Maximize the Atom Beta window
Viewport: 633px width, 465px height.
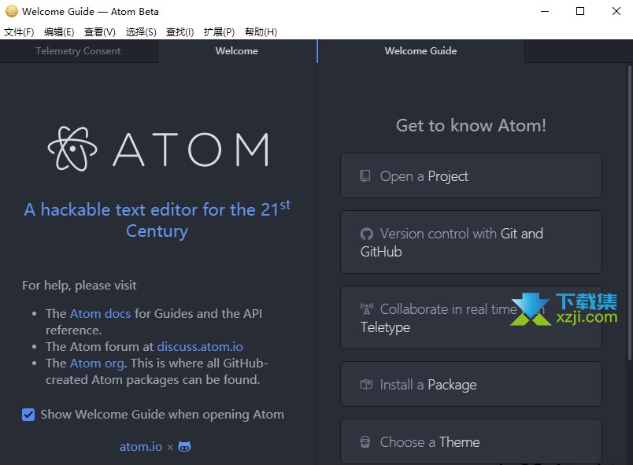pos(580,11)
